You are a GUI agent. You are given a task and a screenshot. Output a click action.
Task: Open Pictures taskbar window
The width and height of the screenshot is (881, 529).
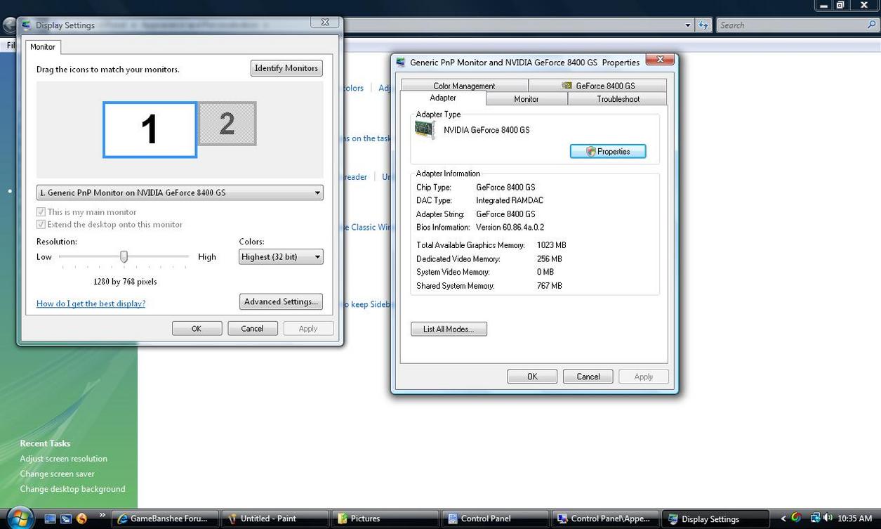385,519
